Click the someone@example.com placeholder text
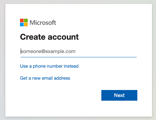 48,51
